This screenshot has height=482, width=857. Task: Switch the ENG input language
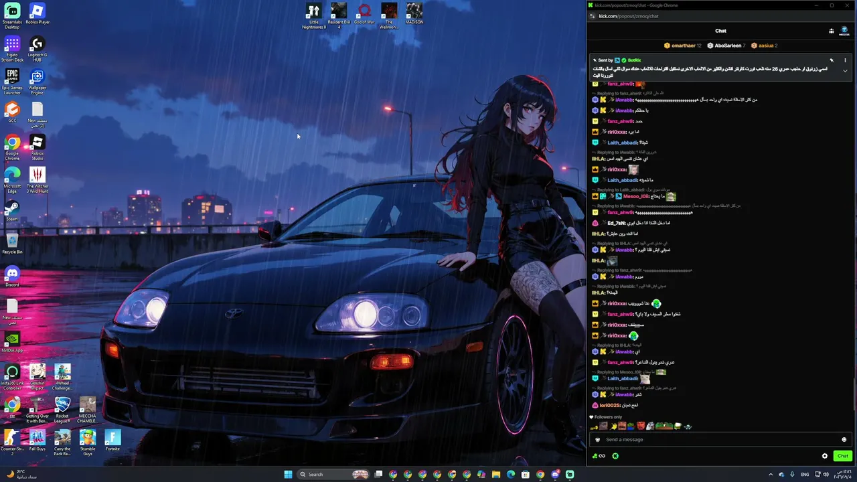[x=805, y=475]
